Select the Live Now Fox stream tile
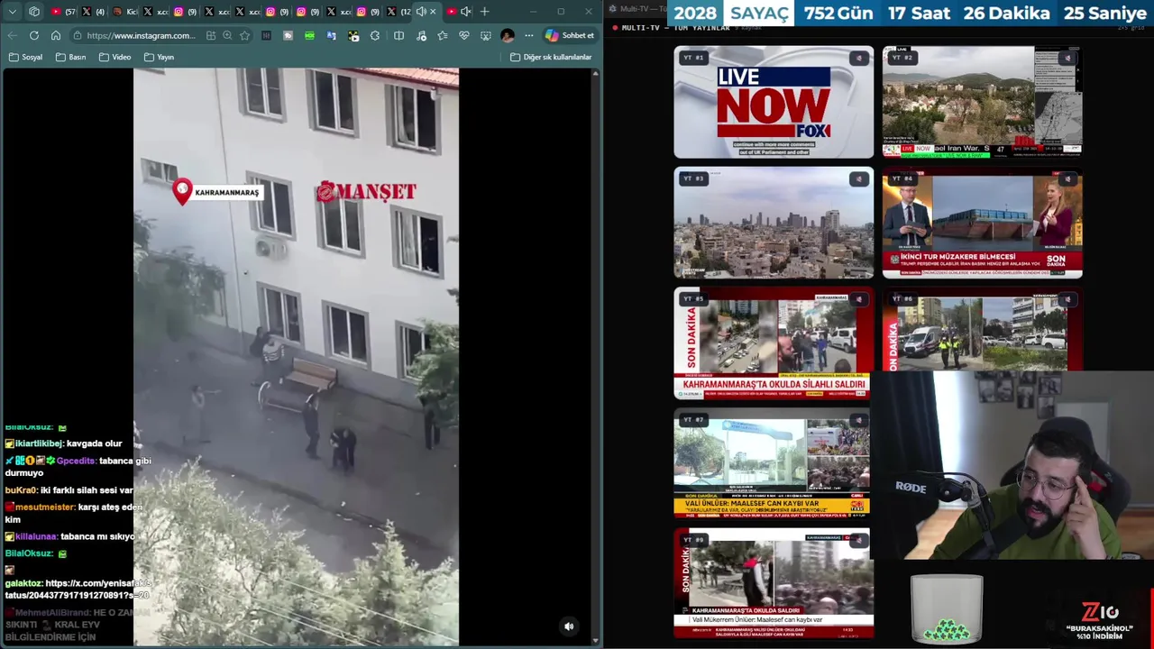The width and height of the screenshot is (1154, 649). pyautogui.click(x=774, y=102)
